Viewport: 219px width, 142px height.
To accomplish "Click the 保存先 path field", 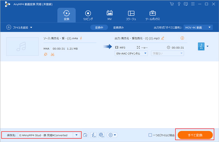I will [45, 135].
